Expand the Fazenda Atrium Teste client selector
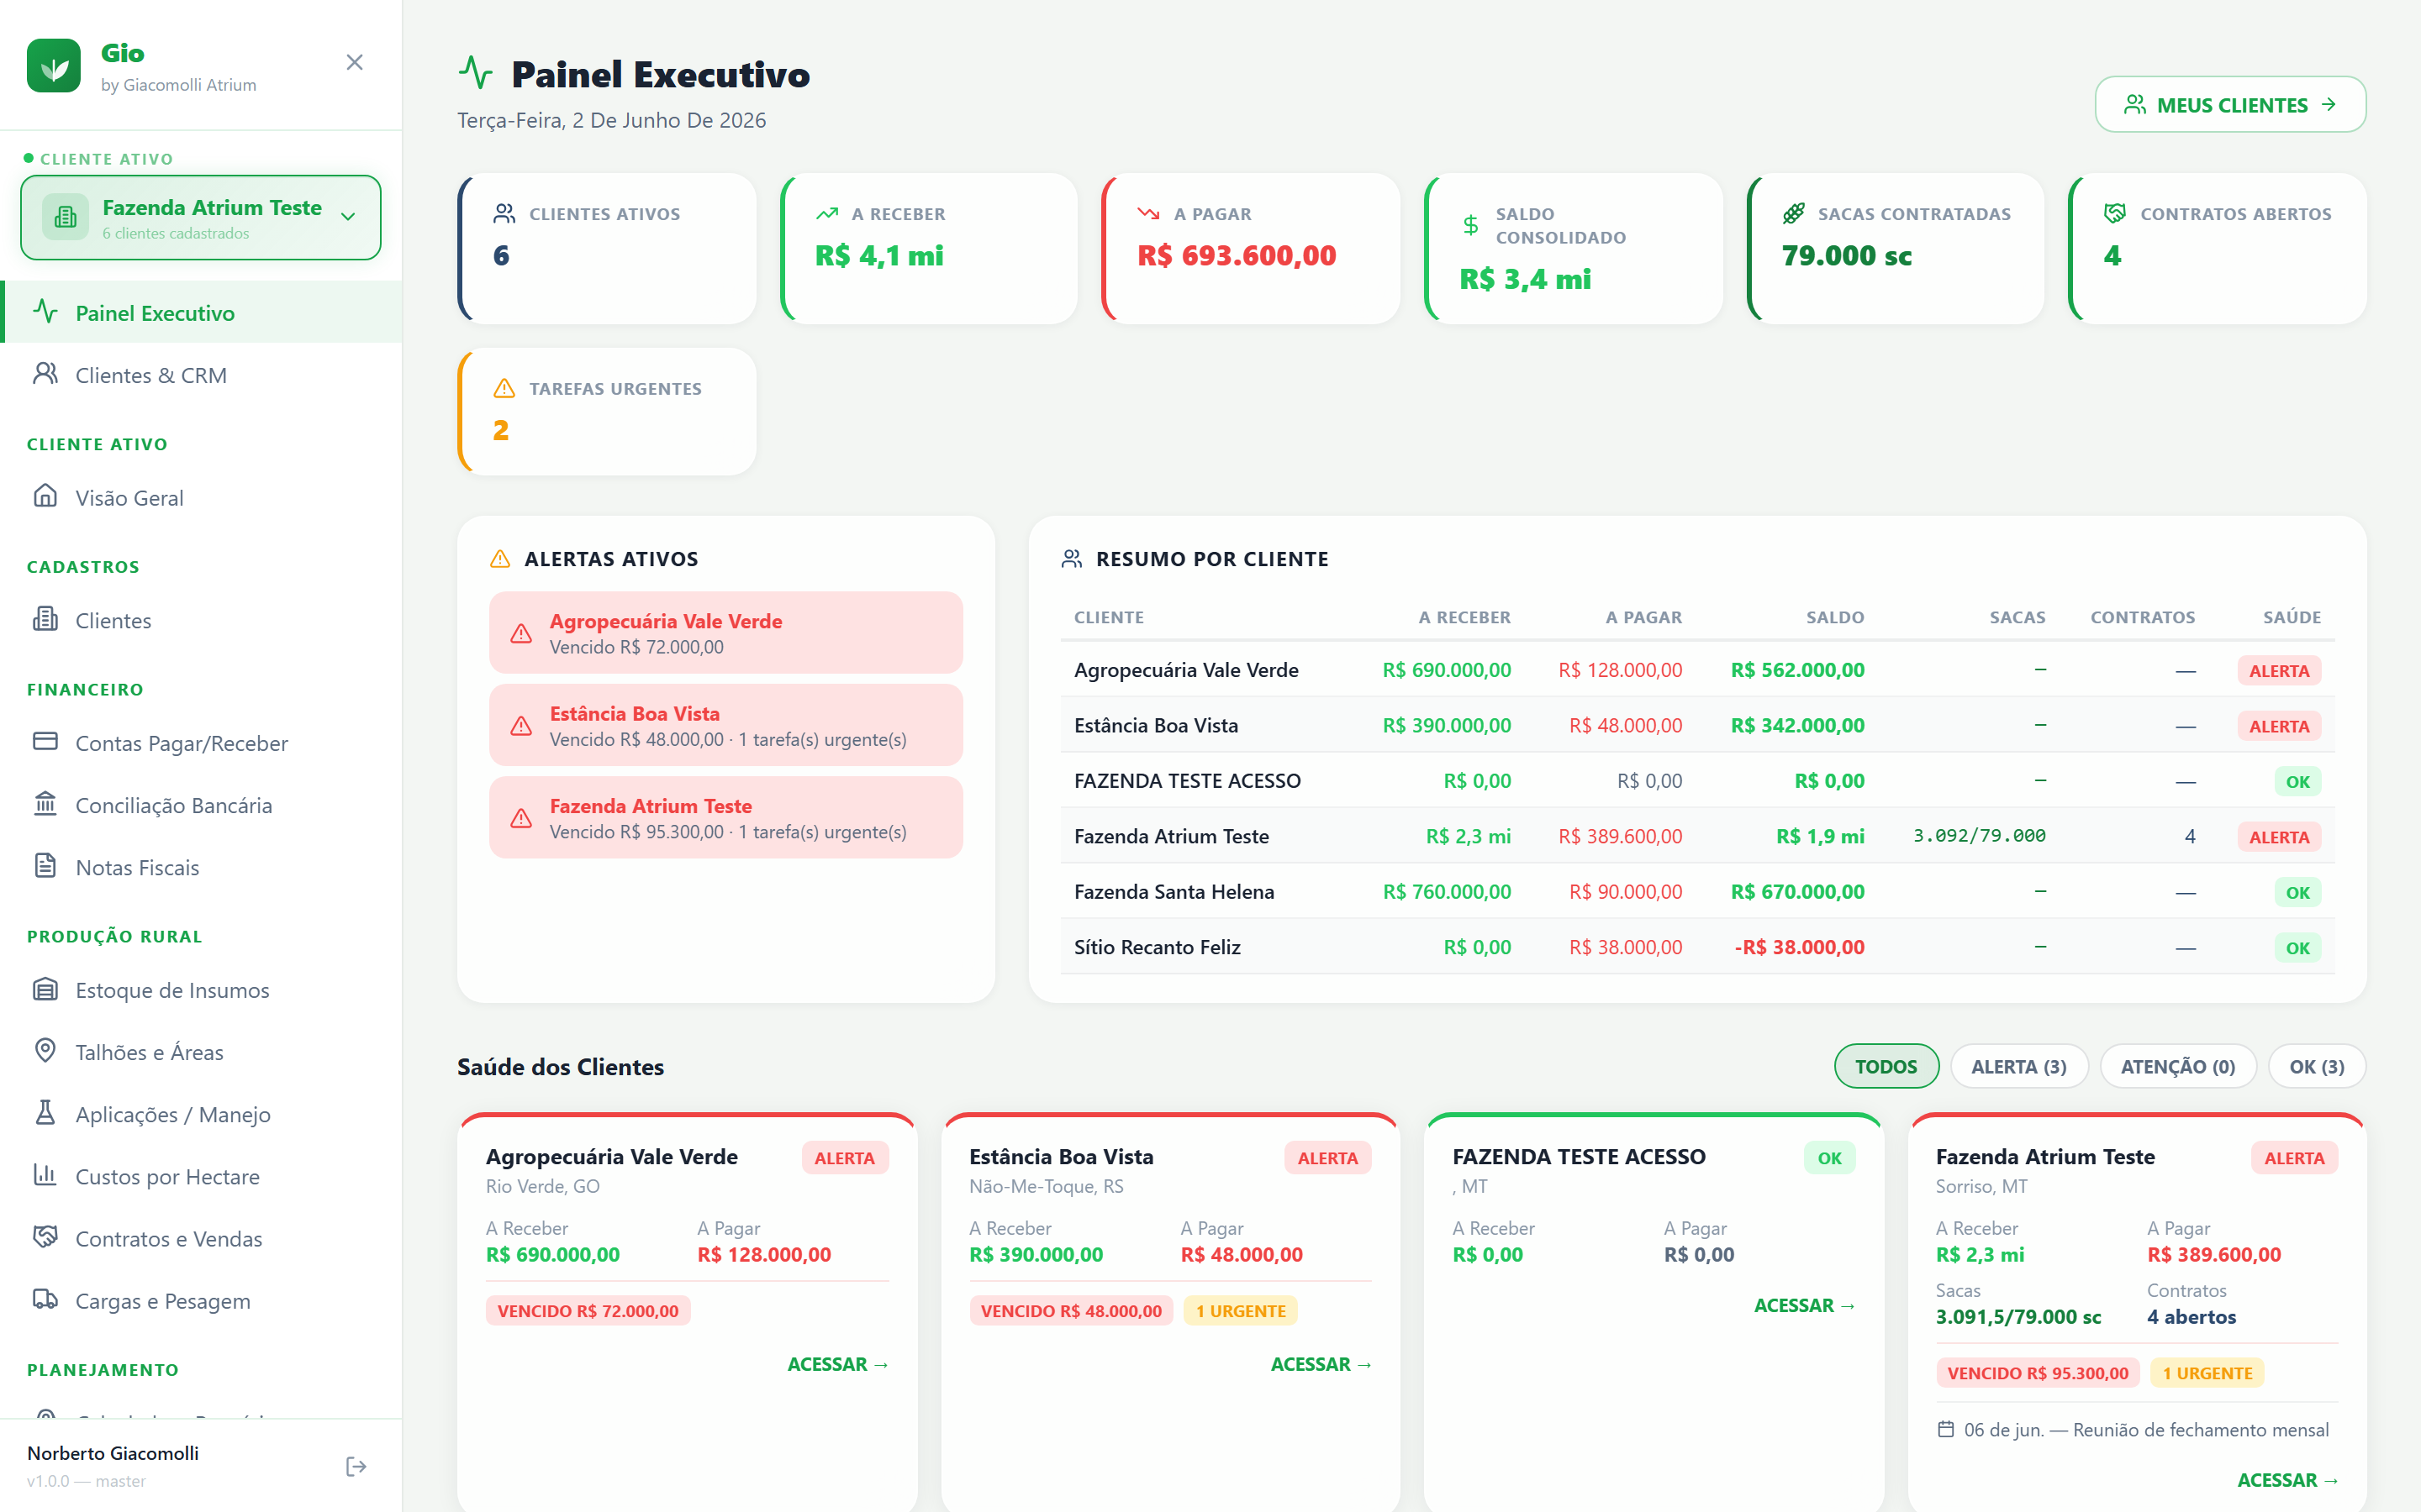The width and height of the screenshot is (2421, 1512). [201, 218]
